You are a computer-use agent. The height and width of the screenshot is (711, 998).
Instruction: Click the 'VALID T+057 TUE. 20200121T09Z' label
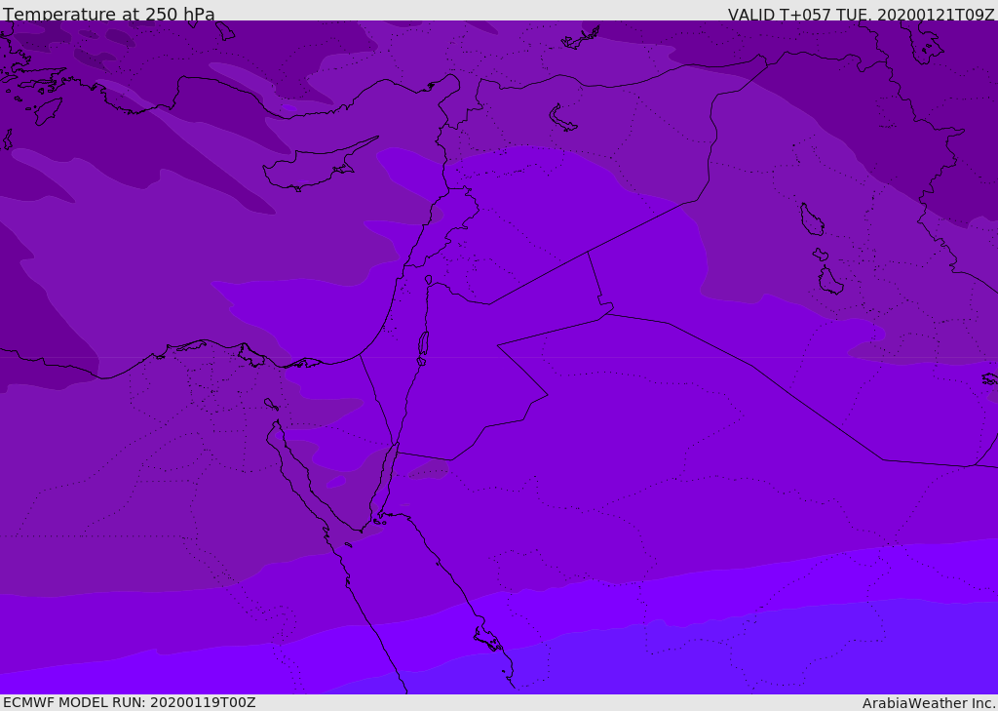(862, 15)
